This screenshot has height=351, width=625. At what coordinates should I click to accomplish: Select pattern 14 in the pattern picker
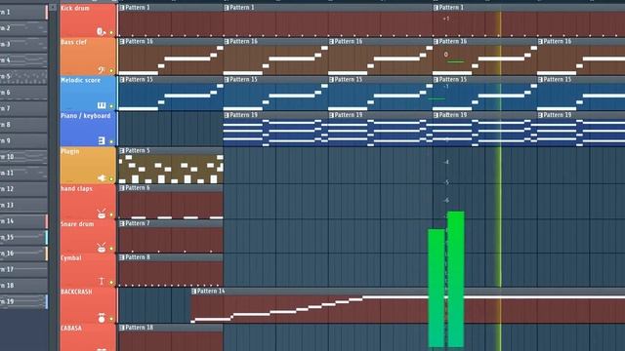coord(22,221)
